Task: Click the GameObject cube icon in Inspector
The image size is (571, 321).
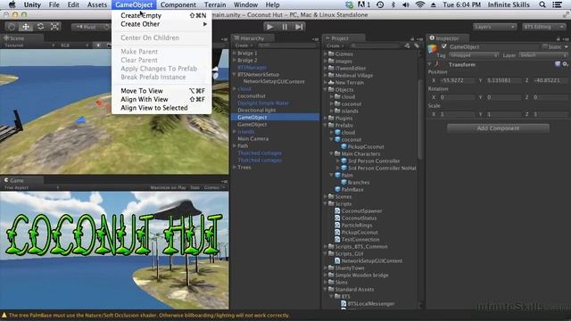Action: point(433,48)
